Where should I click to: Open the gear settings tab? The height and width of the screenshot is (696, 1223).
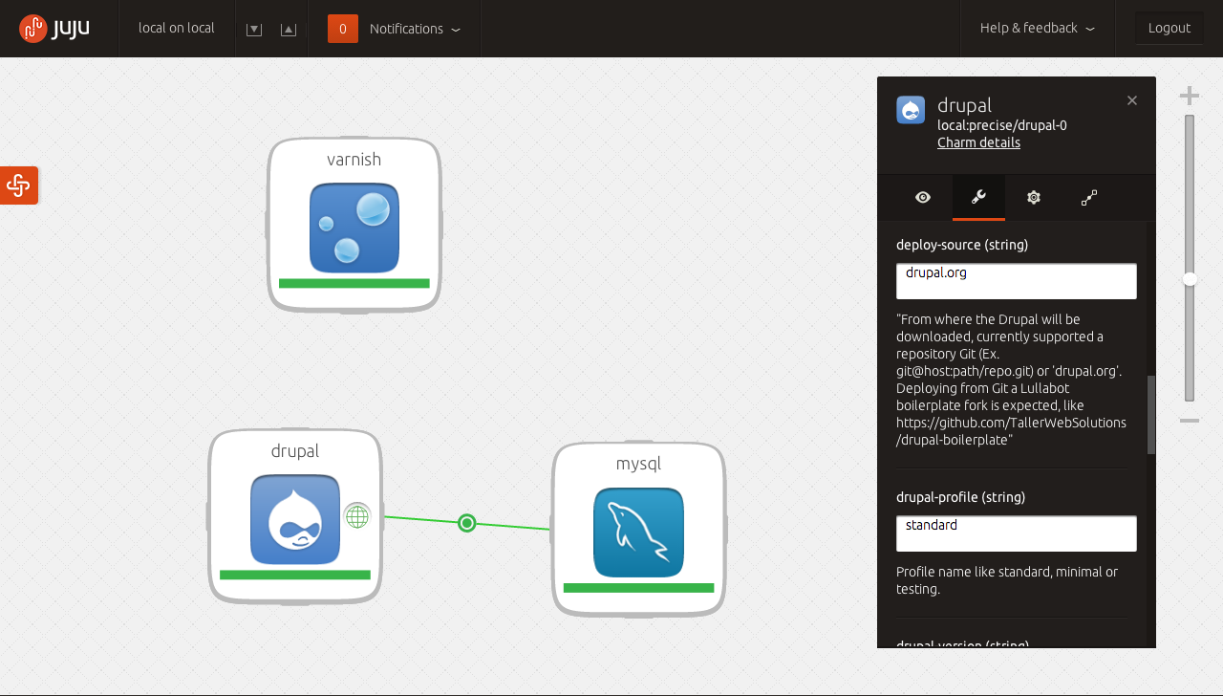(x=1034, y=197)
